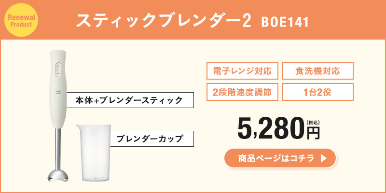This screenshot has width=386, height=193.
Task: Select the 食洗機対応 feature tag
Action: (317, 71)
